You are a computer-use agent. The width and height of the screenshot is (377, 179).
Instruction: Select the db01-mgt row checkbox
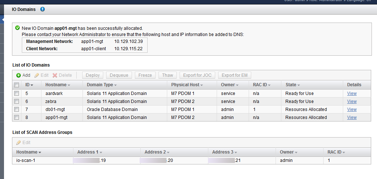pyautogui.click(x=17, y=110)
